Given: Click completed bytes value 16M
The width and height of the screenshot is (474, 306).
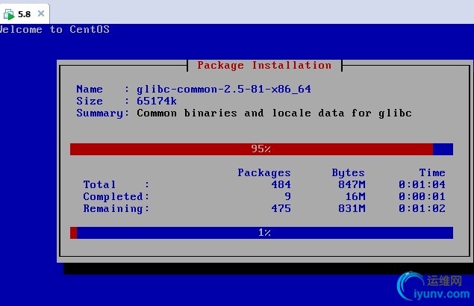Looking at the screenshot, I should point(355,196).
